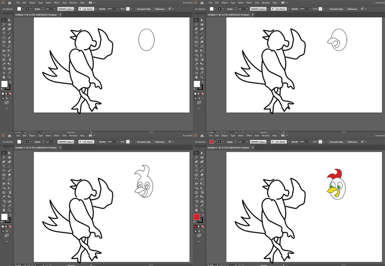Select the Magic Wand tool in the beaked-oval window
The height and width of the screenshot is (266, 385).
pos(197,24)
